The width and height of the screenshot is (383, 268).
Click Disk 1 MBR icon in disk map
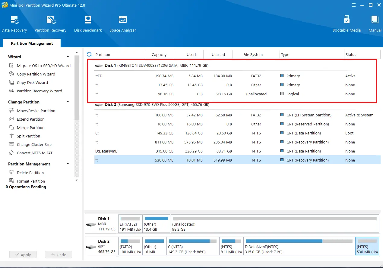click(x=91, y=224)
